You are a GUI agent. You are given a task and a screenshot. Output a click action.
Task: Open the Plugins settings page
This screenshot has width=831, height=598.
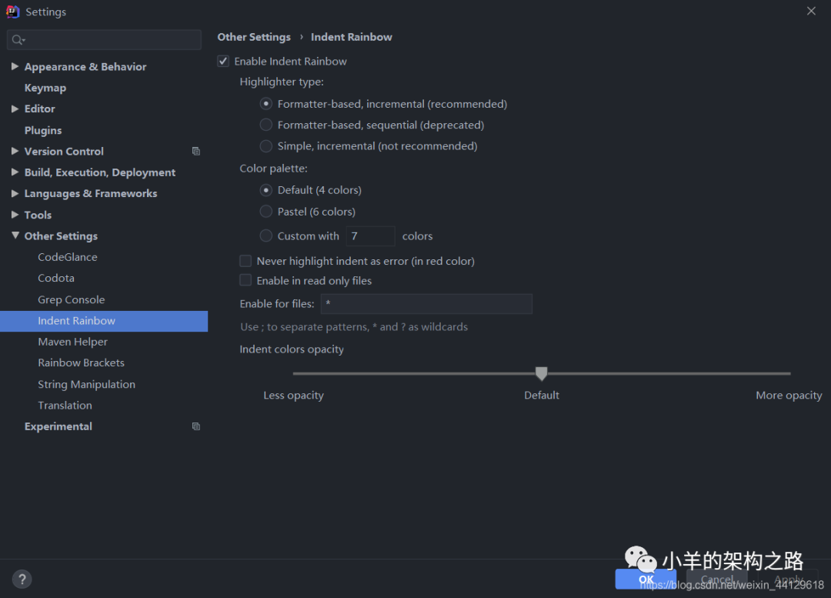coord(43,130)
